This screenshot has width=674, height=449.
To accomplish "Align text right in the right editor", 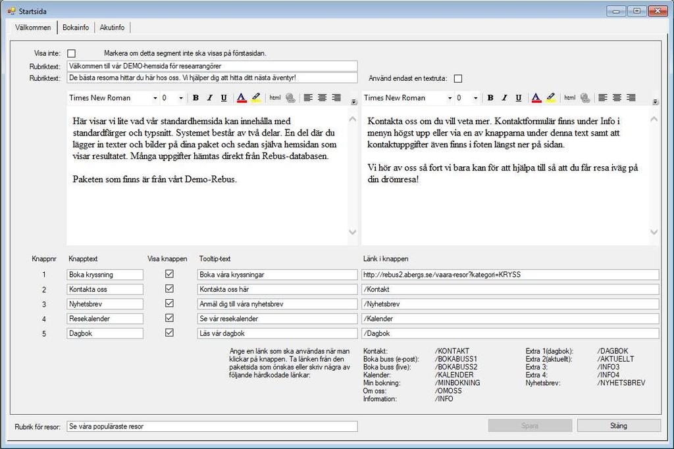I will pyautogui.click(x=631, y=98).
